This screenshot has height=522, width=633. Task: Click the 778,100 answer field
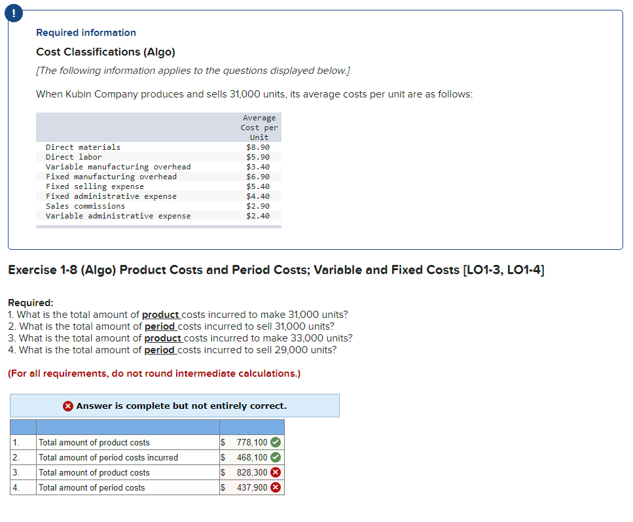click(x=252, y=443)
